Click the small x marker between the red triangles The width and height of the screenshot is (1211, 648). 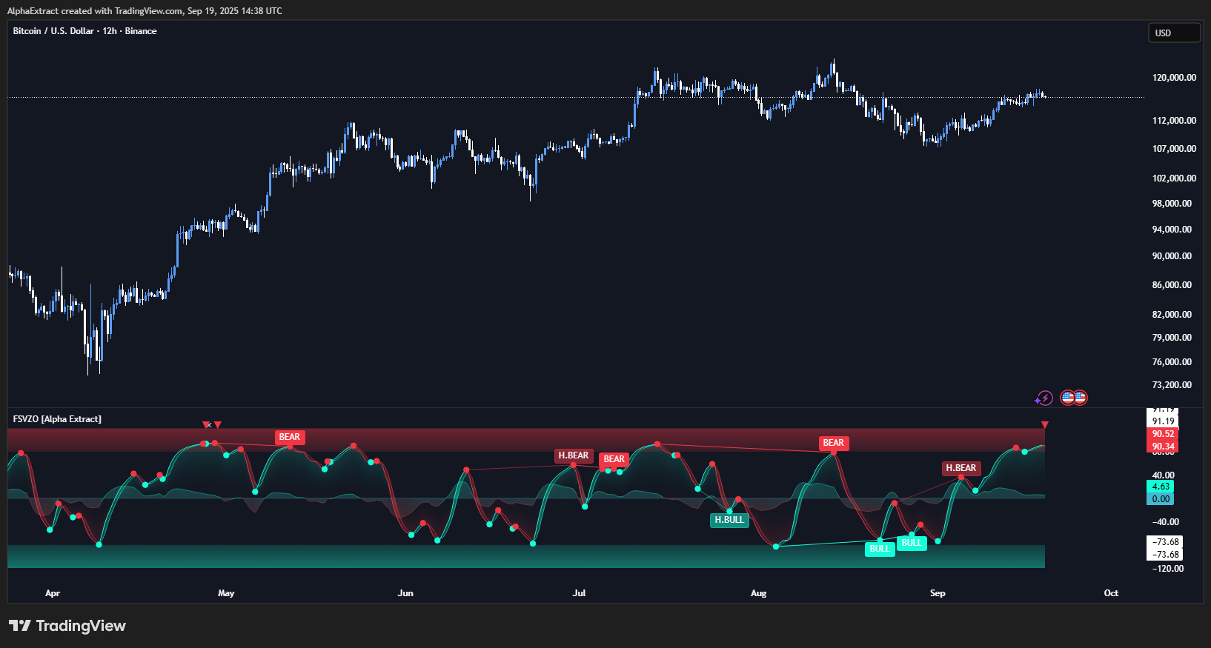(209, 425)
